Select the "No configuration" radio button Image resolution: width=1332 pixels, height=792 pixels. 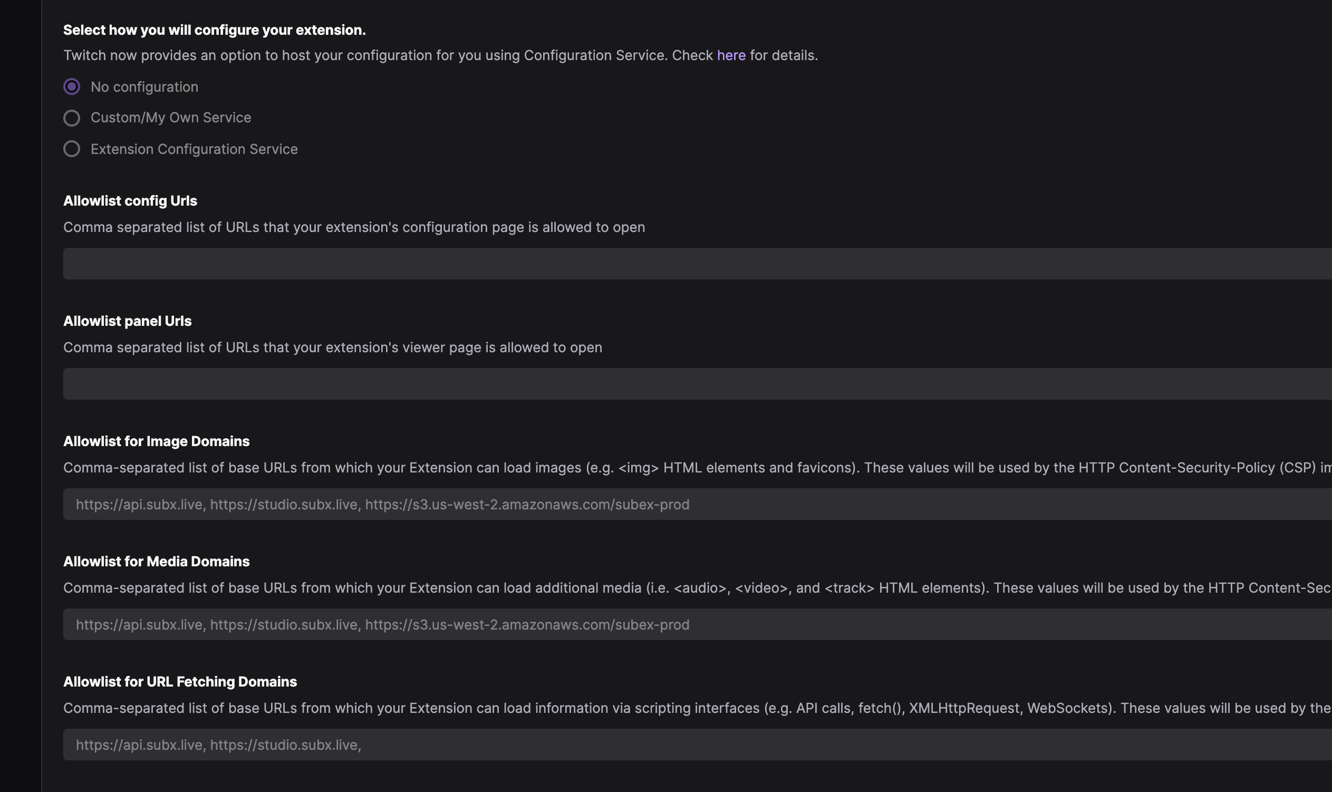pos(72,86)
